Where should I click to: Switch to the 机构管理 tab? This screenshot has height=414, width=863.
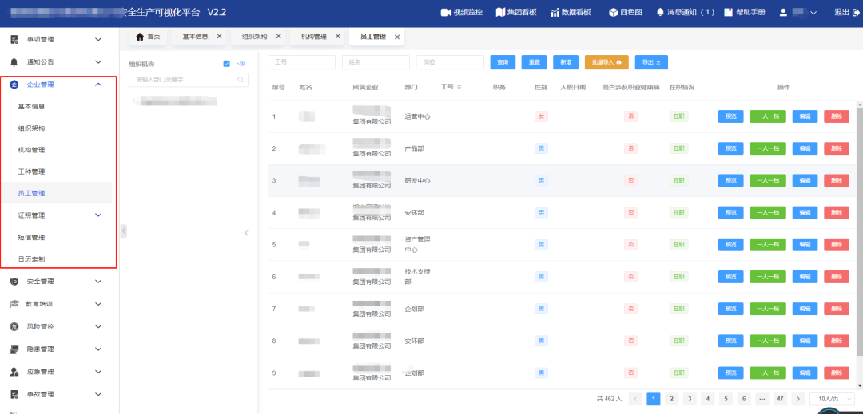[x=313, y=37]
